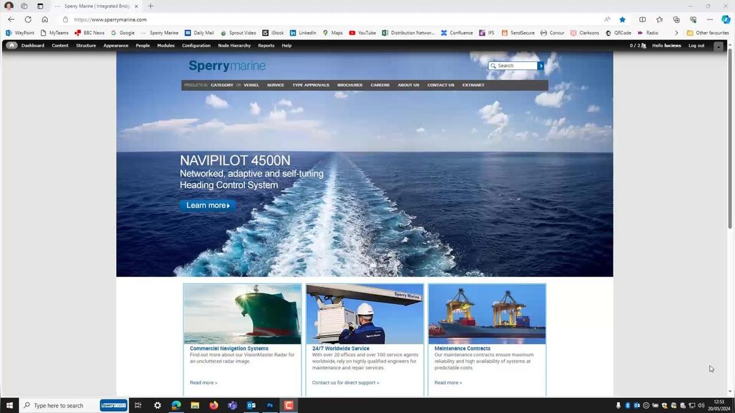
Task: Click the Sperry Marine logo
Action: (227, 66)
